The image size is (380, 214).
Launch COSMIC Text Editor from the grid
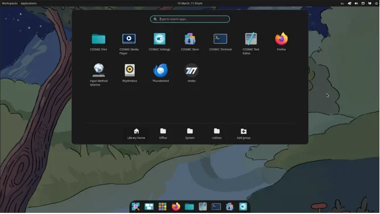(x=251, y=44)
